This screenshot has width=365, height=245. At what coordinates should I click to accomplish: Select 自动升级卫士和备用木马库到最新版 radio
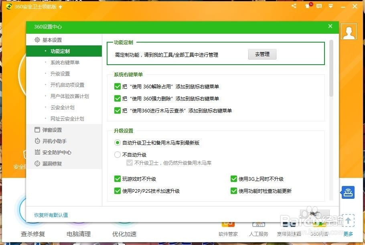tap(117, 143)
